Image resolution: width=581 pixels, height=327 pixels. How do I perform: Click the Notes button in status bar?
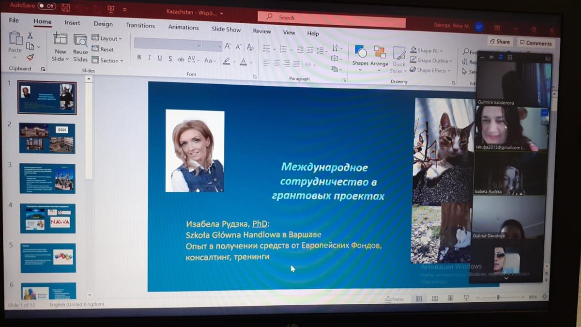395,299
